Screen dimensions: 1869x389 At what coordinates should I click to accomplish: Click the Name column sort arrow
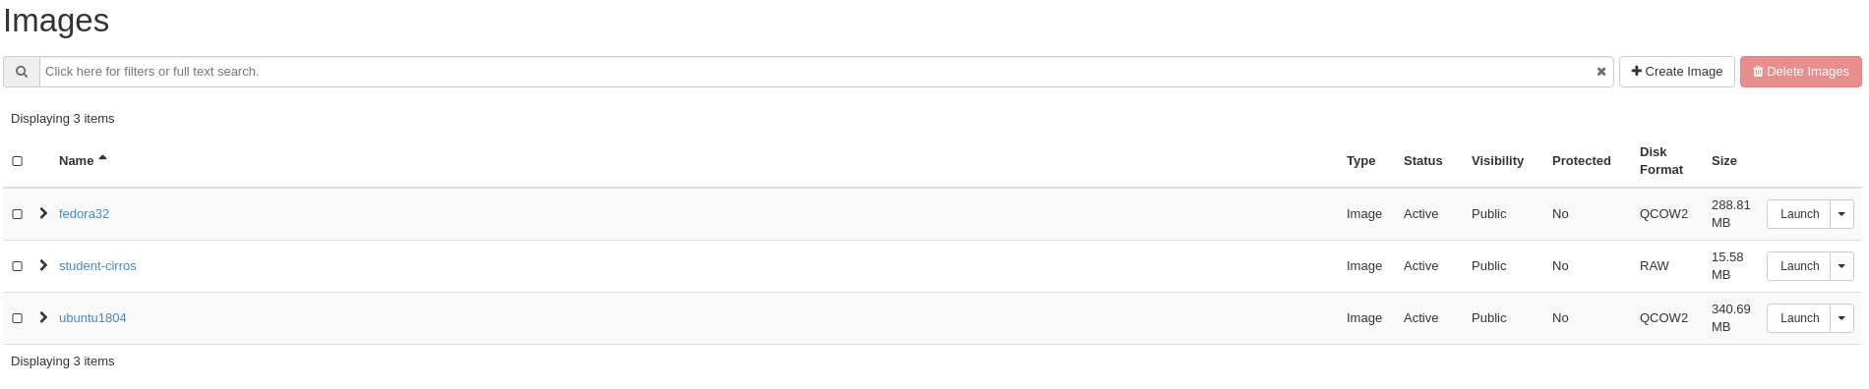(102, 158)
